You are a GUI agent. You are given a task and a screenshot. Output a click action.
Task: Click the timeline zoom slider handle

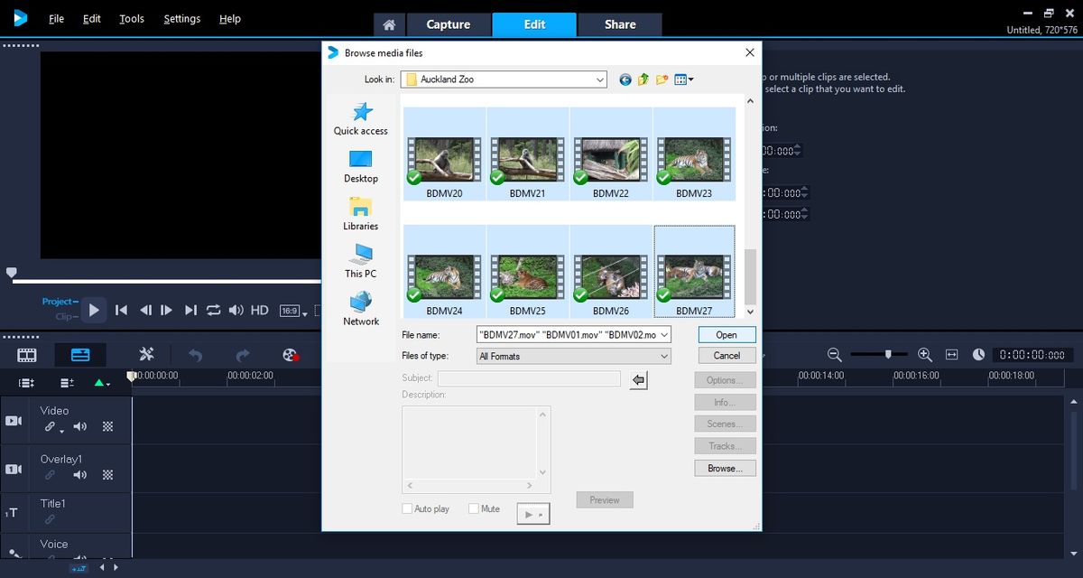(889, 355)
